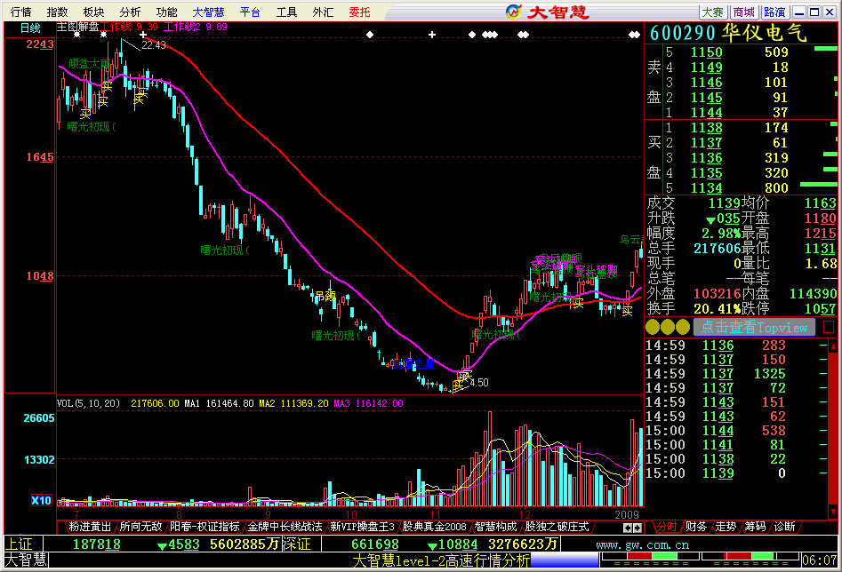Click the 路演 button
Screen dimensions: 842x572
[775, 12]
